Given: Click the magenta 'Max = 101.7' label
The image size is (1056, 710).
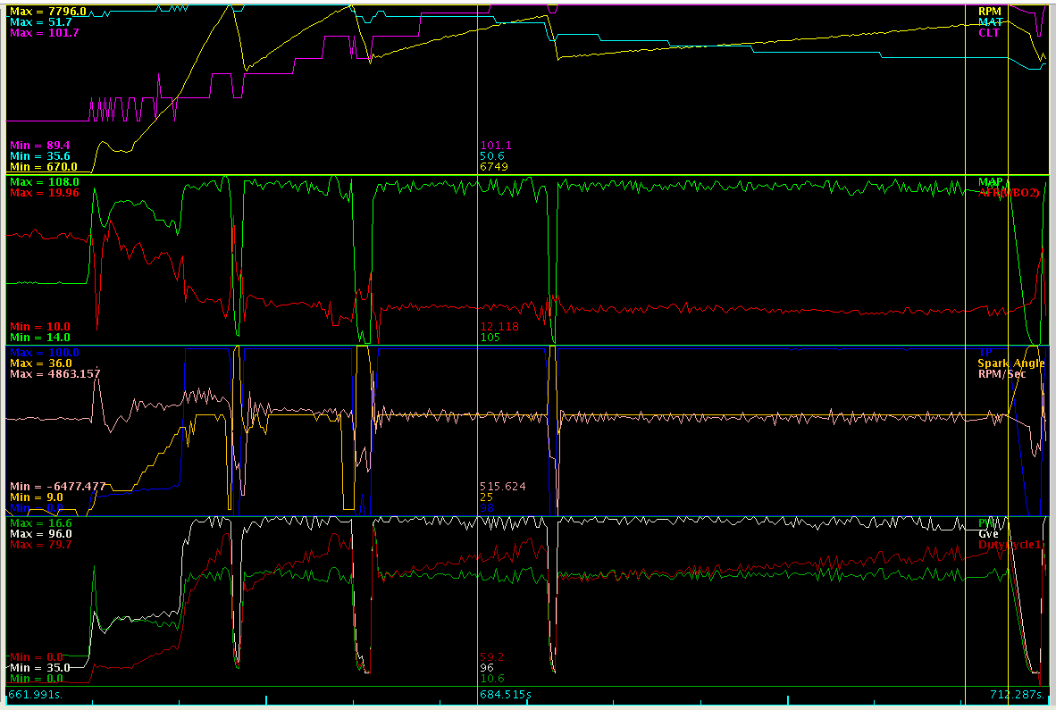Looking at the screenshot, I should 44,33.
